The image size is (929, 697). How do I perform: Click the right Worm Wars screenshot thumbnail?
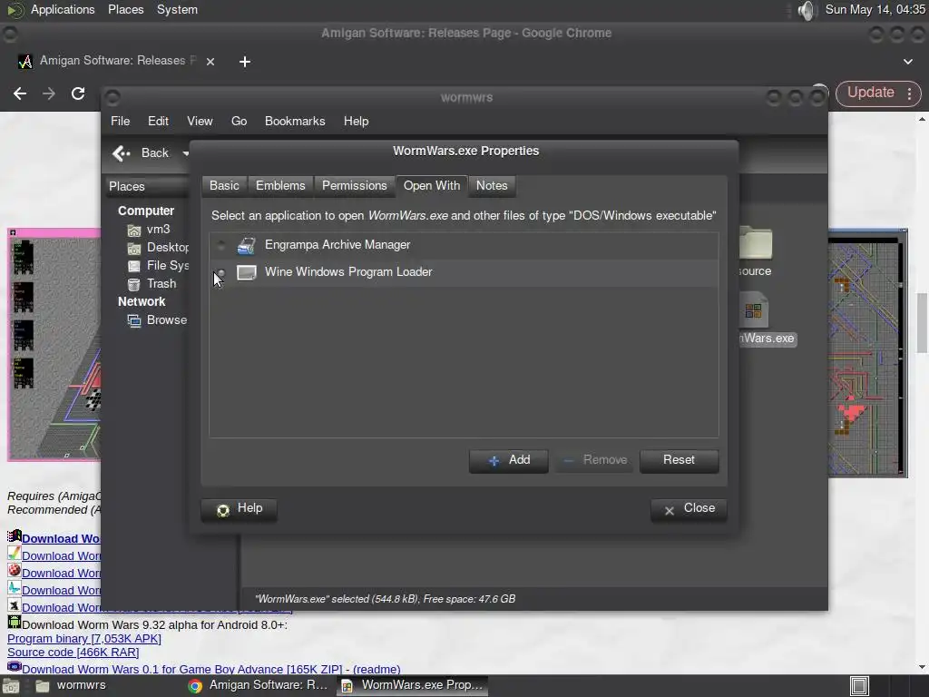(868, 353)
